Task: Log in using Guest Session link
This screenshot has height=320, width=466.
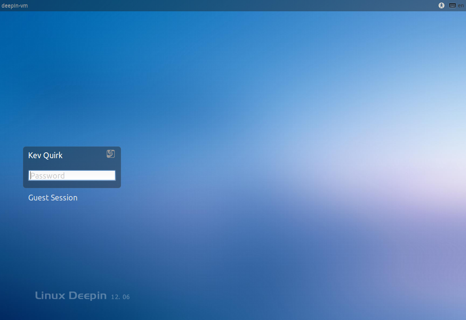Action: [x=53, y=198]
